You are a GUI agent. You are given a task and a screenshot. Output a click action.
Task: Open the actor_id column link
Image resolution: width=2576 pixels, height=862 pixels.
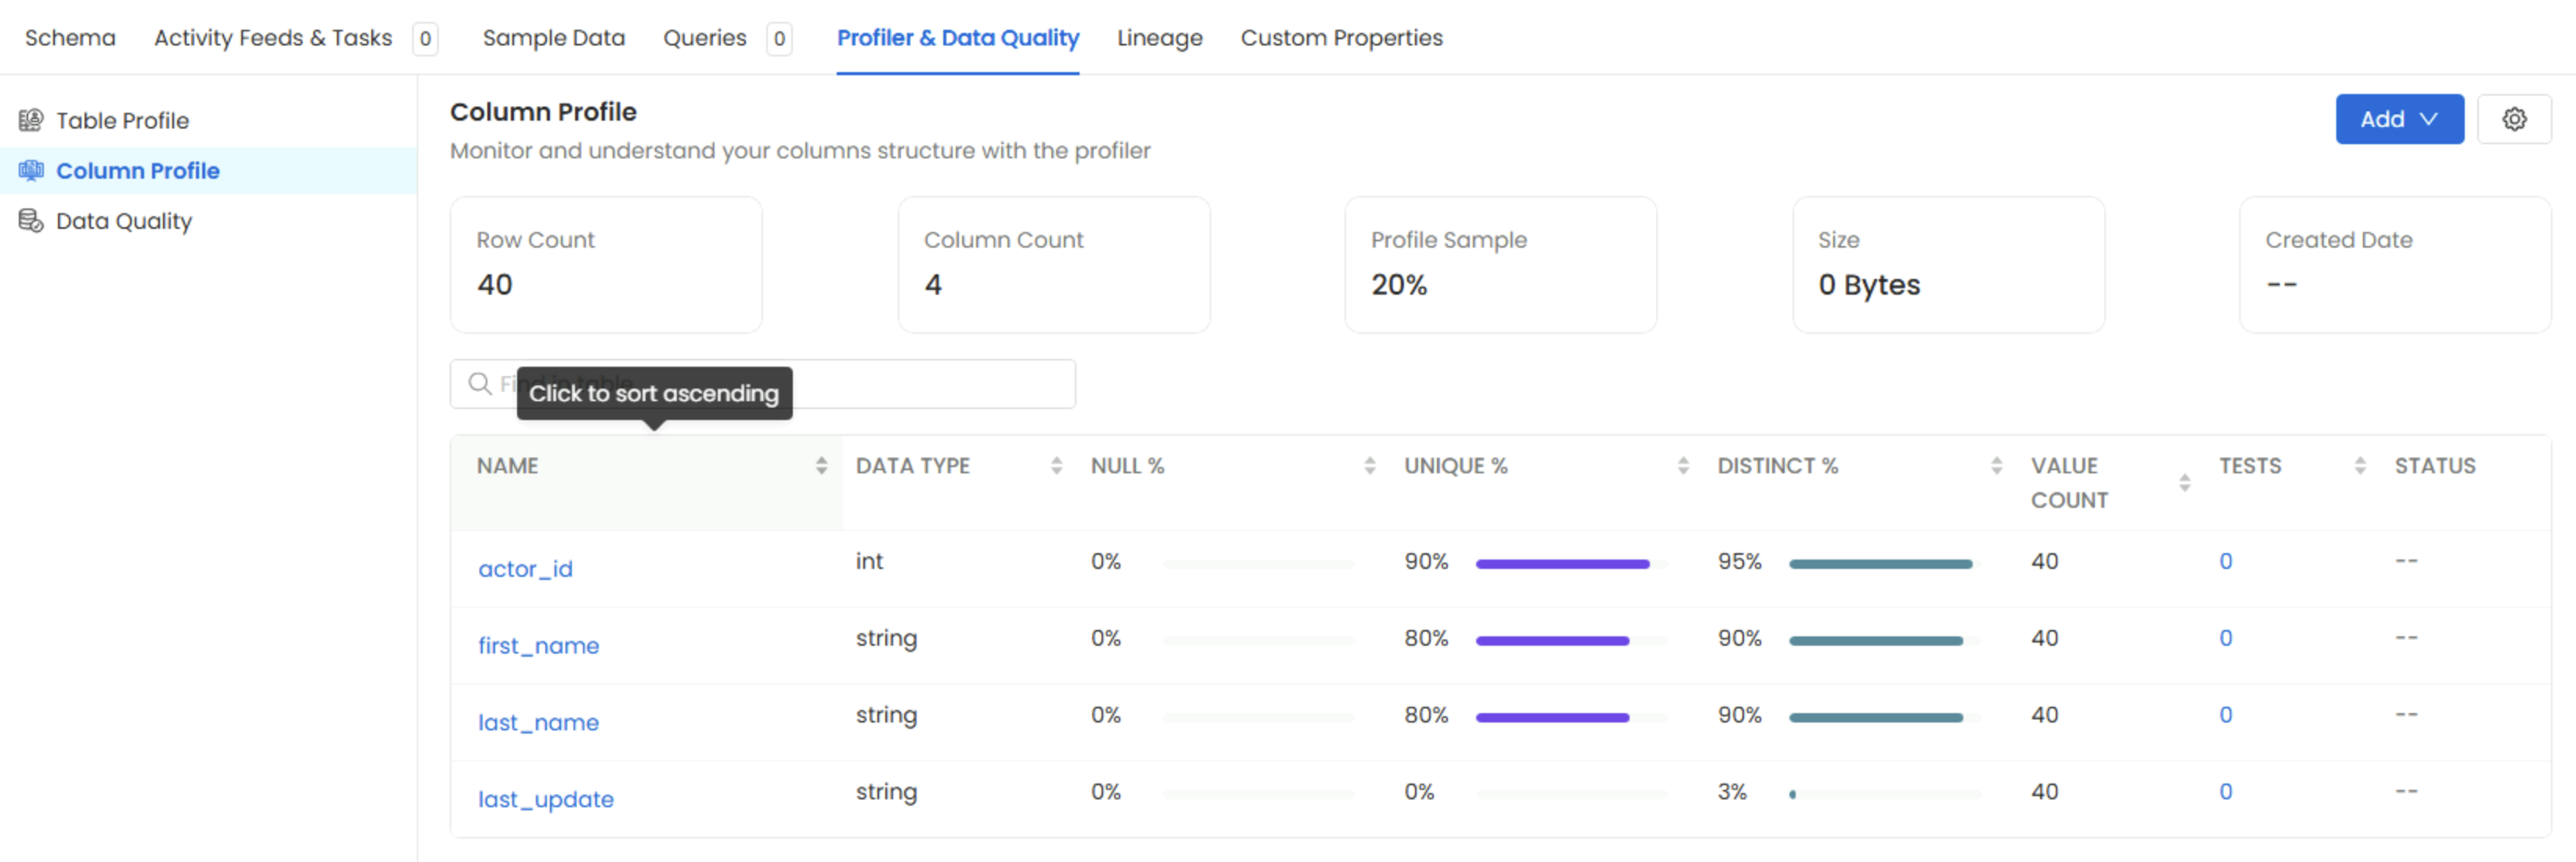click(x=525, y=569)
